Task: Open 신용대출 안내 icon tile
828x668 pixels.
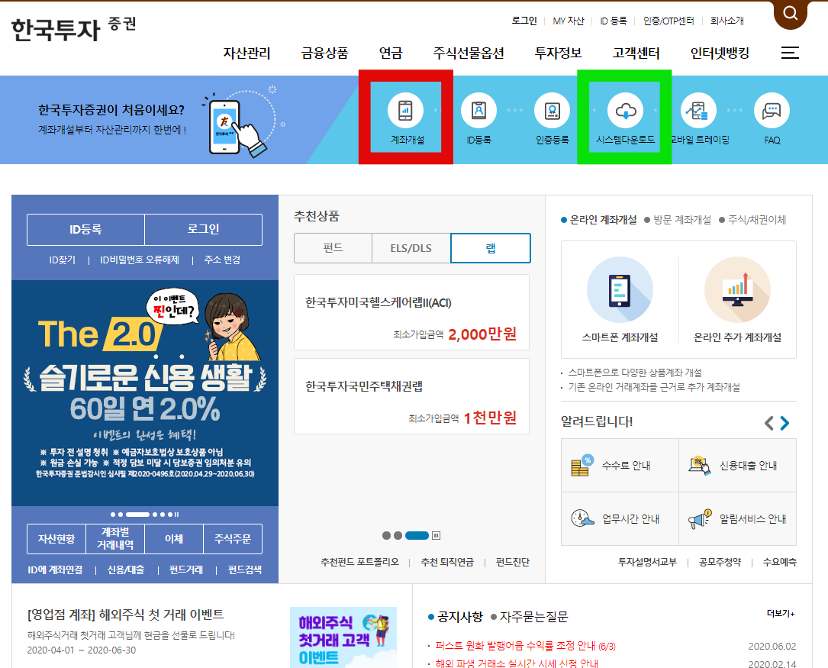Action: (x=738, y=465)
